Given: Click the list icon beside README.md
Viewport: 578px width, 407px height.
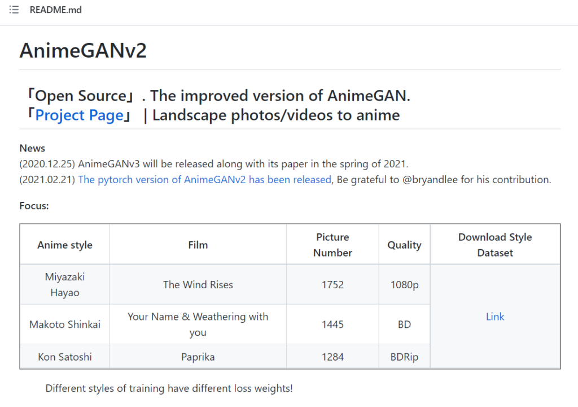Looking at the screenshot, I should click(x=14, y=10).
